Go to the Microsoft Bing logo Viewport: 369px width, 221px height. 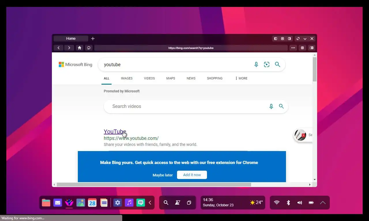click(x=76, y=64)
